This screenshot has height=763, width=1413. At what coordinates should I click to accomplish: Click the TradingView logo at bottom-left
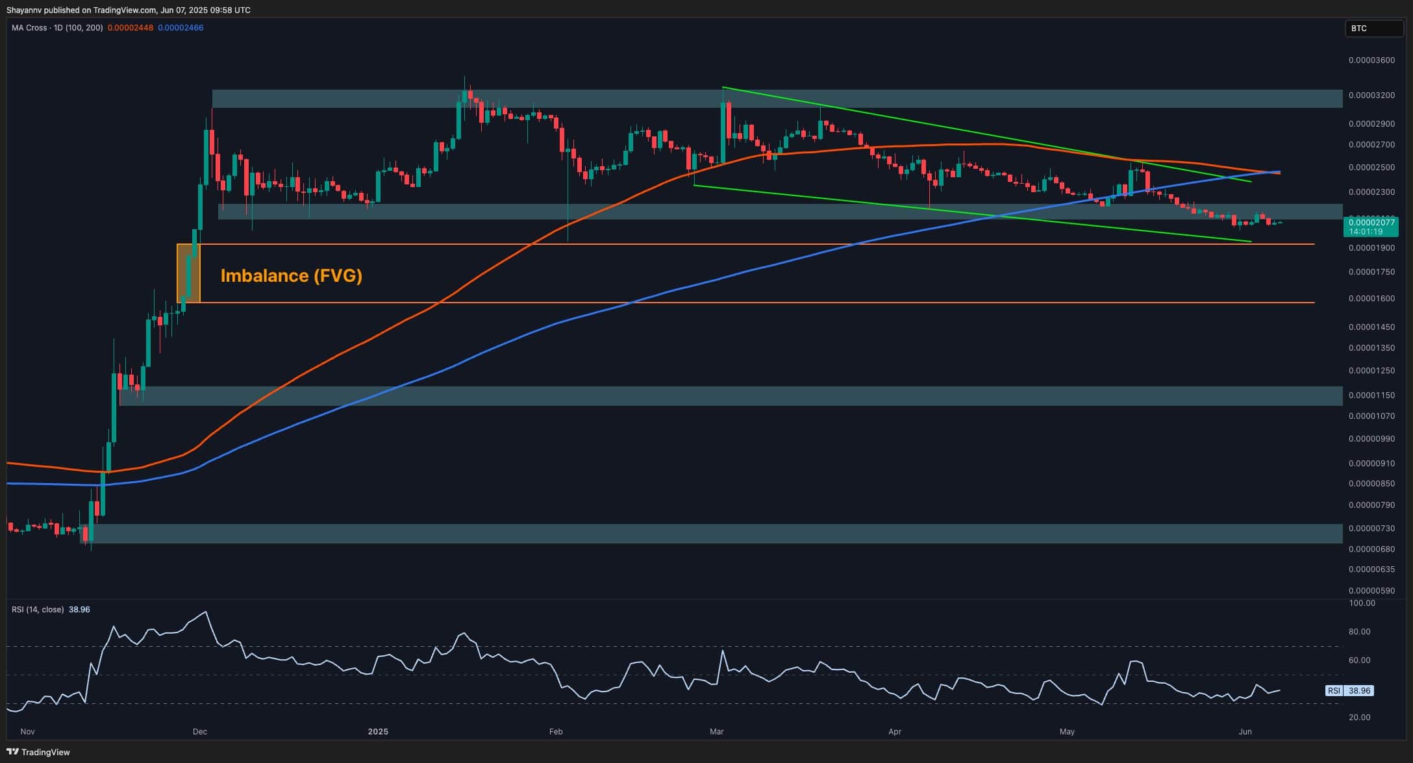(38, 752)
